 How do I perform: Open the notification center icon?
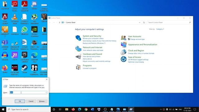[195, 109]
